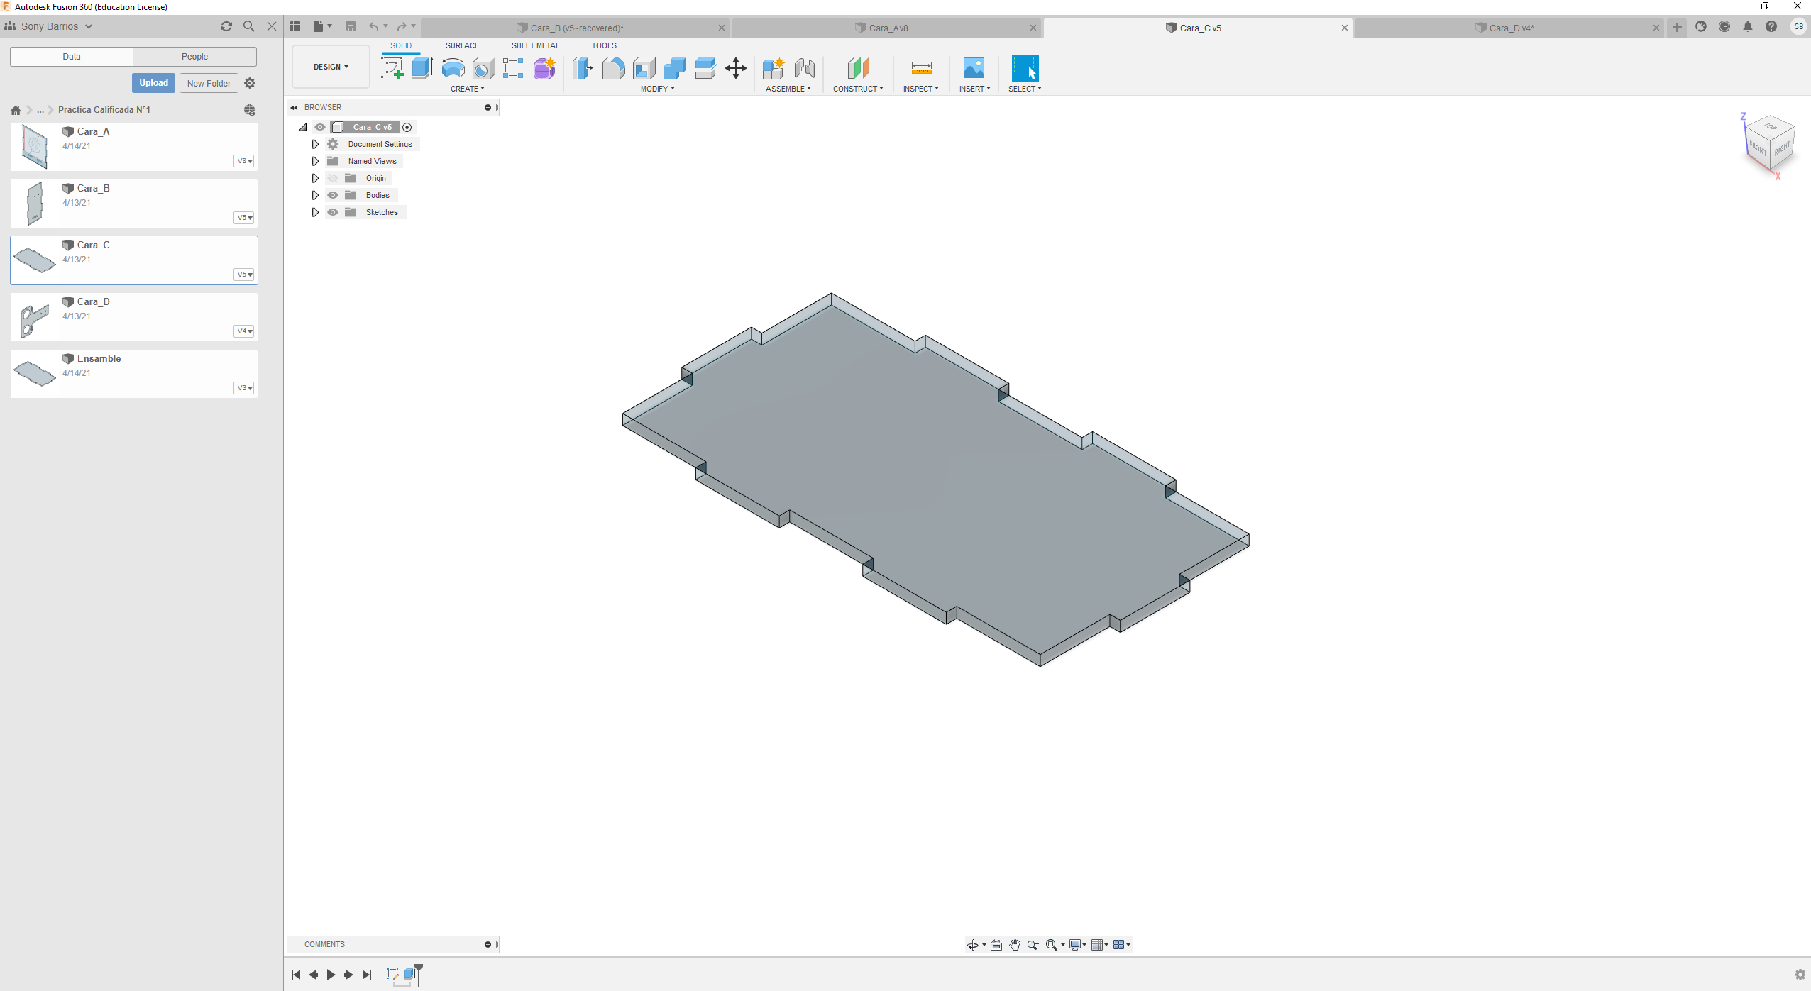Open the DESIGN workspace dropdown
Image resolution: width=1811 pixels, height=991 pixels.
331,67
